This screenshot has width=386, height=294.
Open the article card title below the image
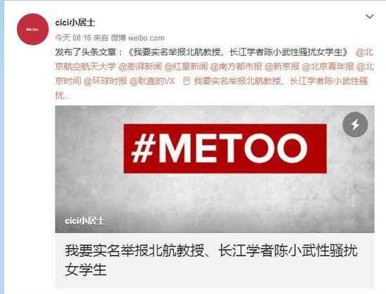tap(211, 260)
